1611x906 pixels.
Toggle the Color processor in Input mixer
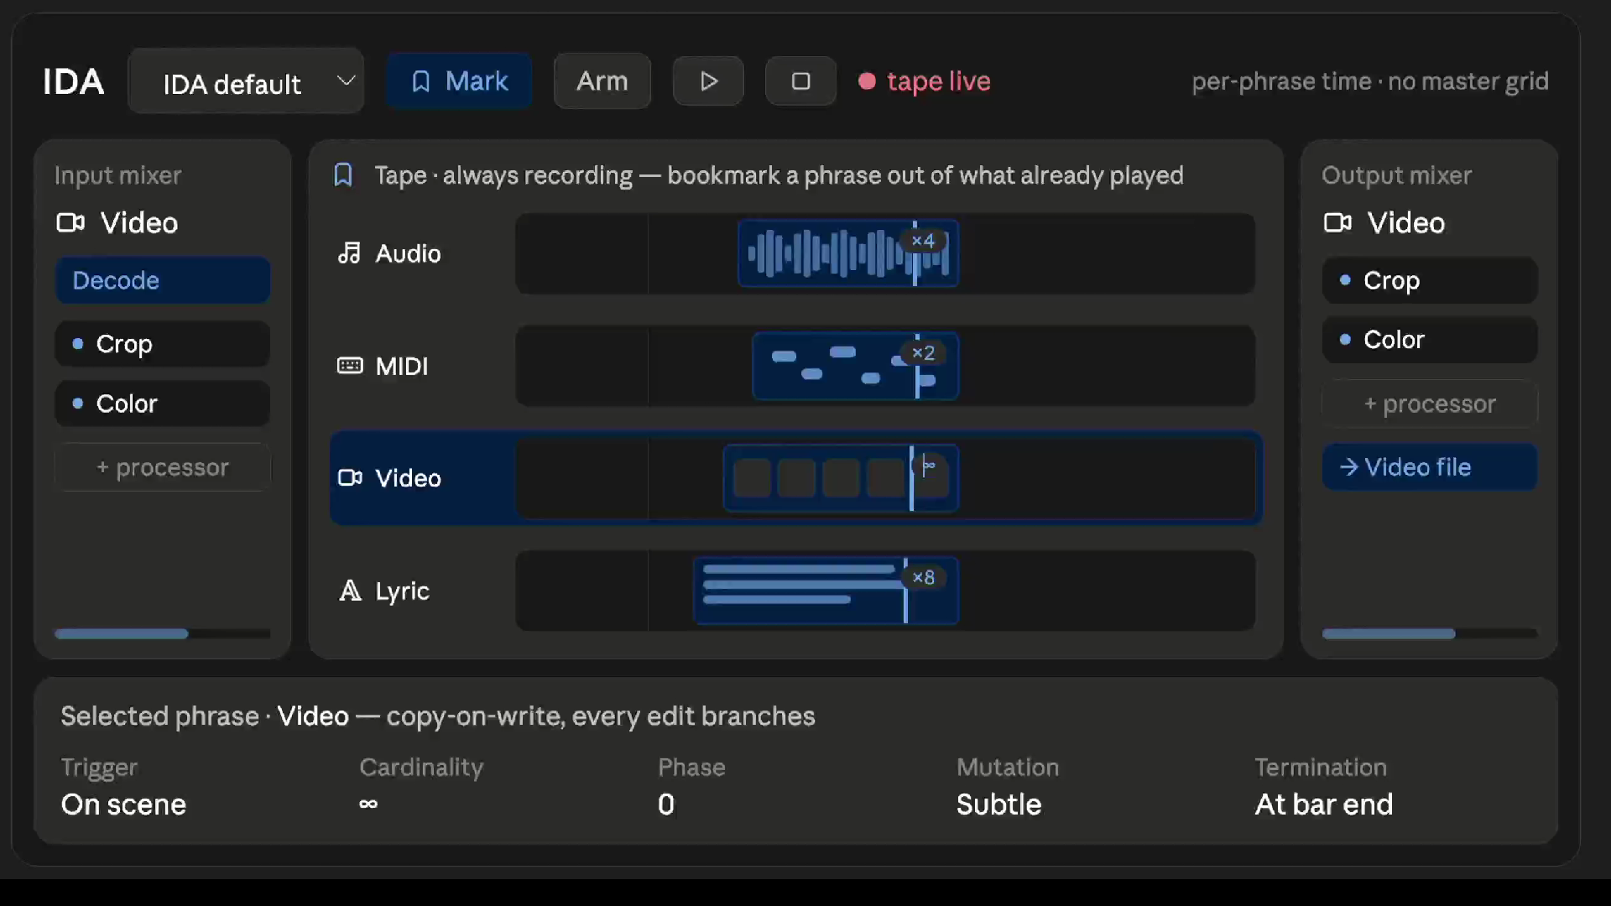click(x=163, y=404)
